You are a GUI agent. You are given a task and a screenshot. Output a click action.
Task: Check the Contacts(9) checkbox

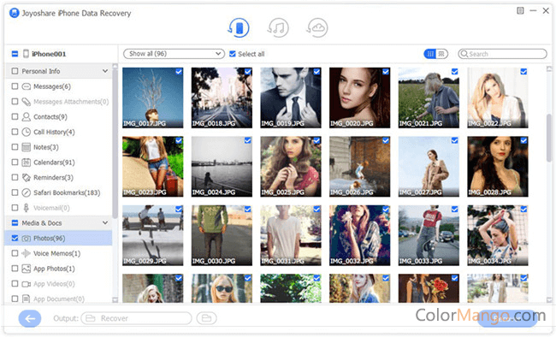[x=15, y=116]
